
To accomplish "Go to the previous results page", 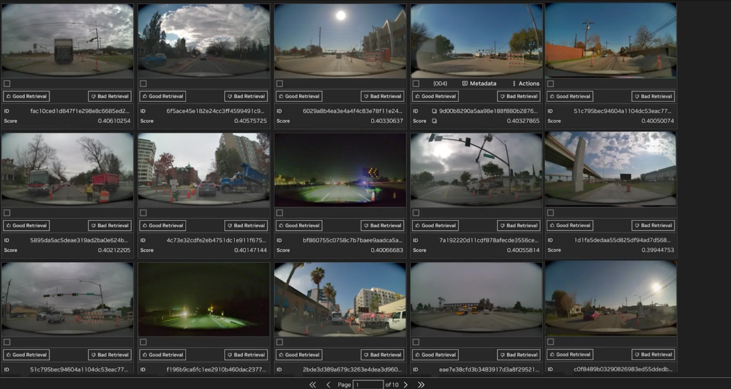I will coord(328,385).
